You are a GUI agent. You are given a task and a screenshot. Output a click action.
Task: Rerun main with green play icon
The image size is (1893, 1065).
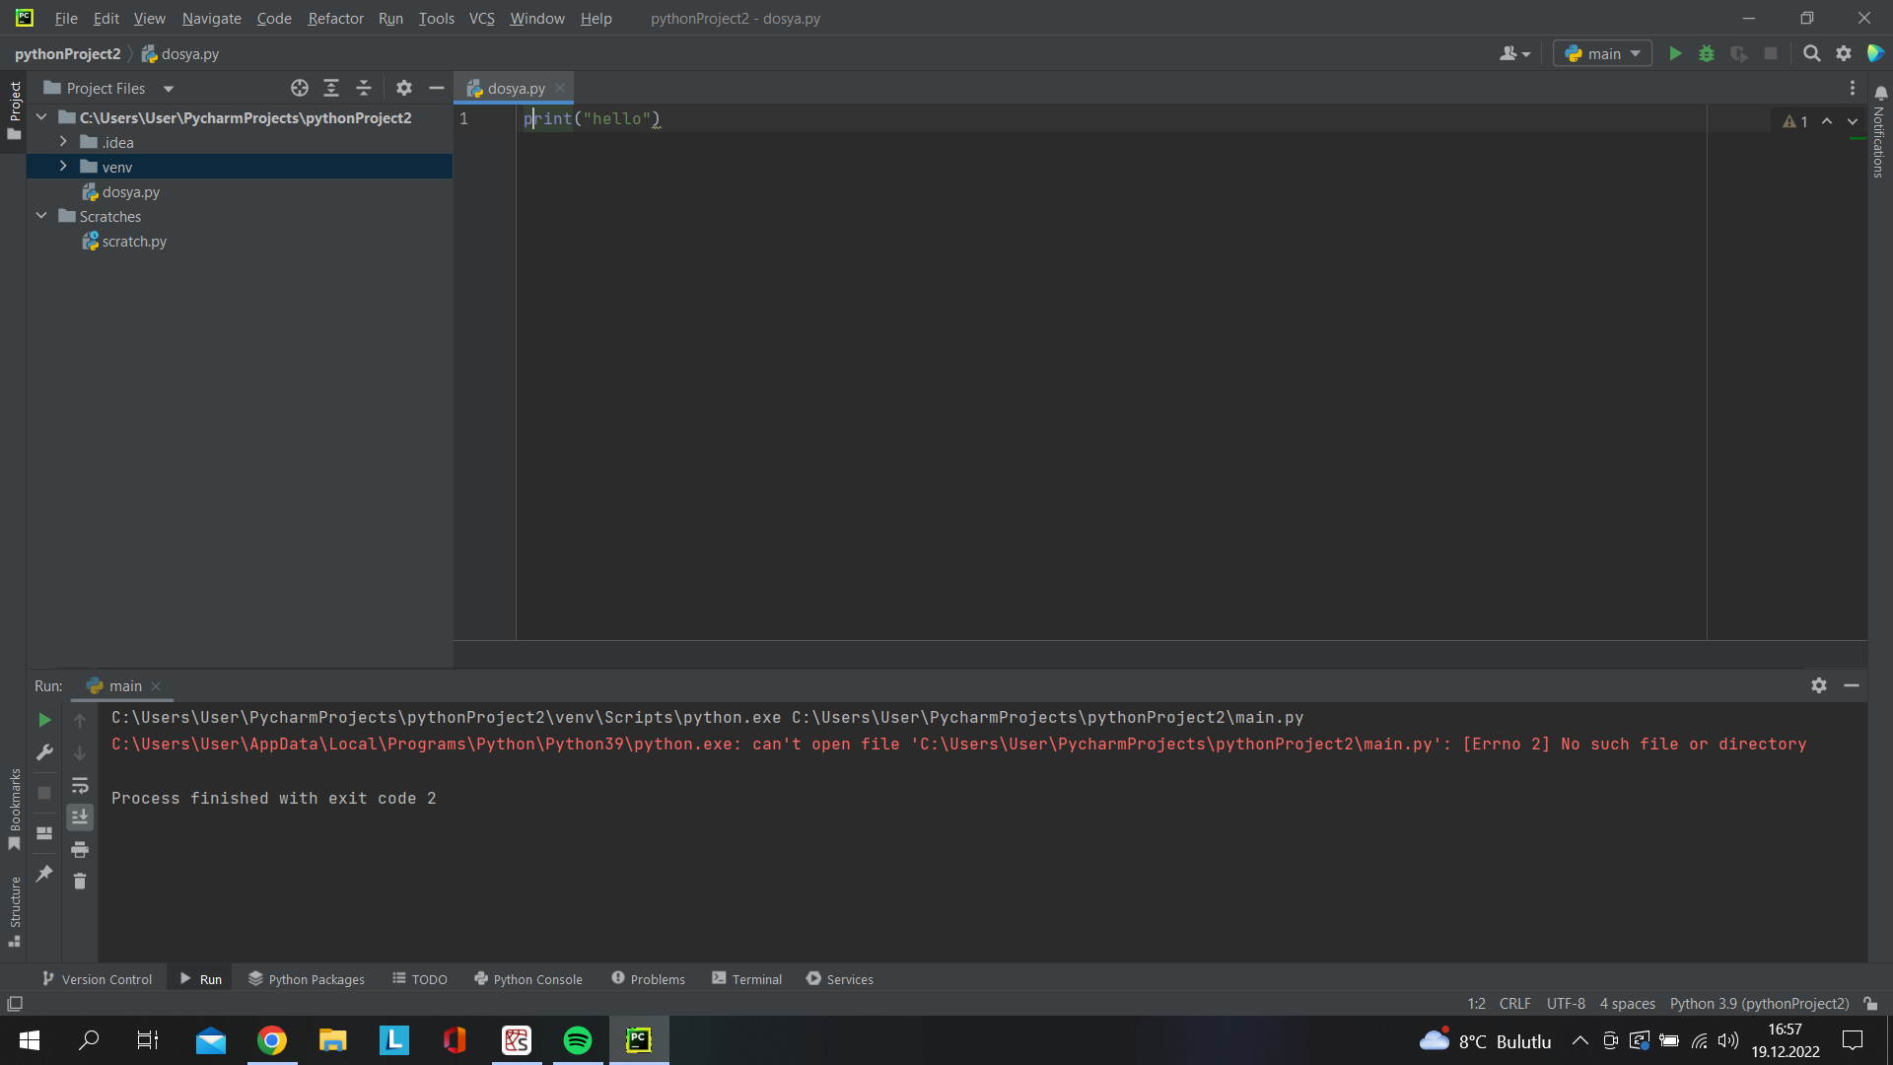[44, 721]
